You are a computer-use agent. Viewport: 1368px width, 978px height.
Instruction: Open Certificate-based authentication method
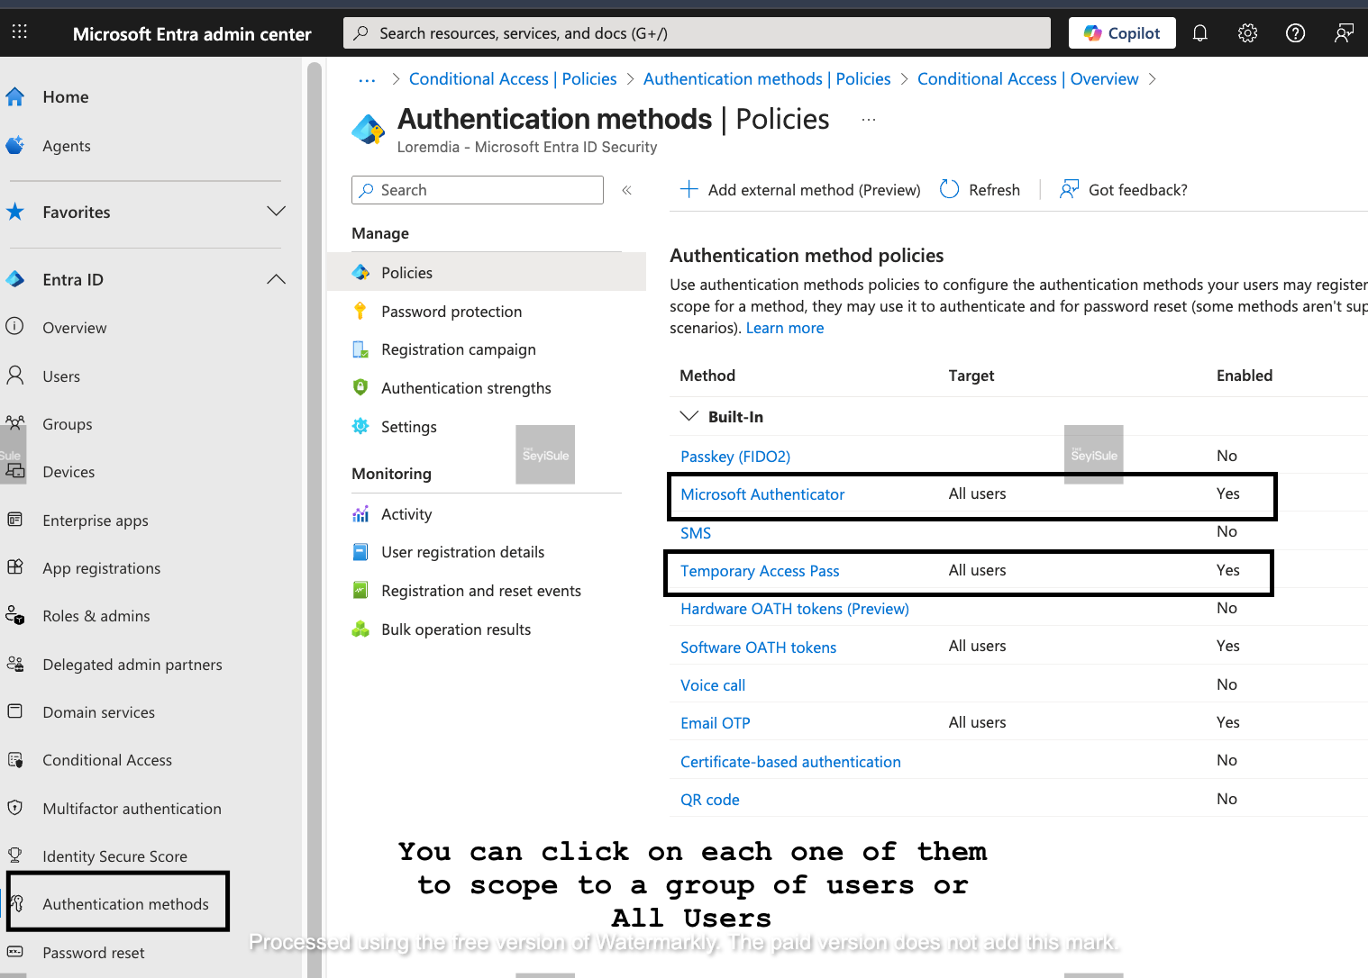point(790,762)
